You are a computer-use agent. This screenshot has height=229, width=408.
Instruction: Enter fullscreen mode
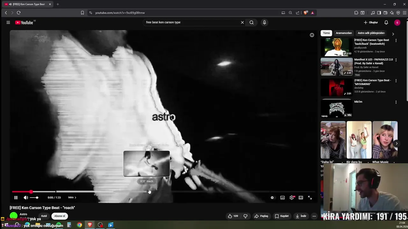(310, 198)
